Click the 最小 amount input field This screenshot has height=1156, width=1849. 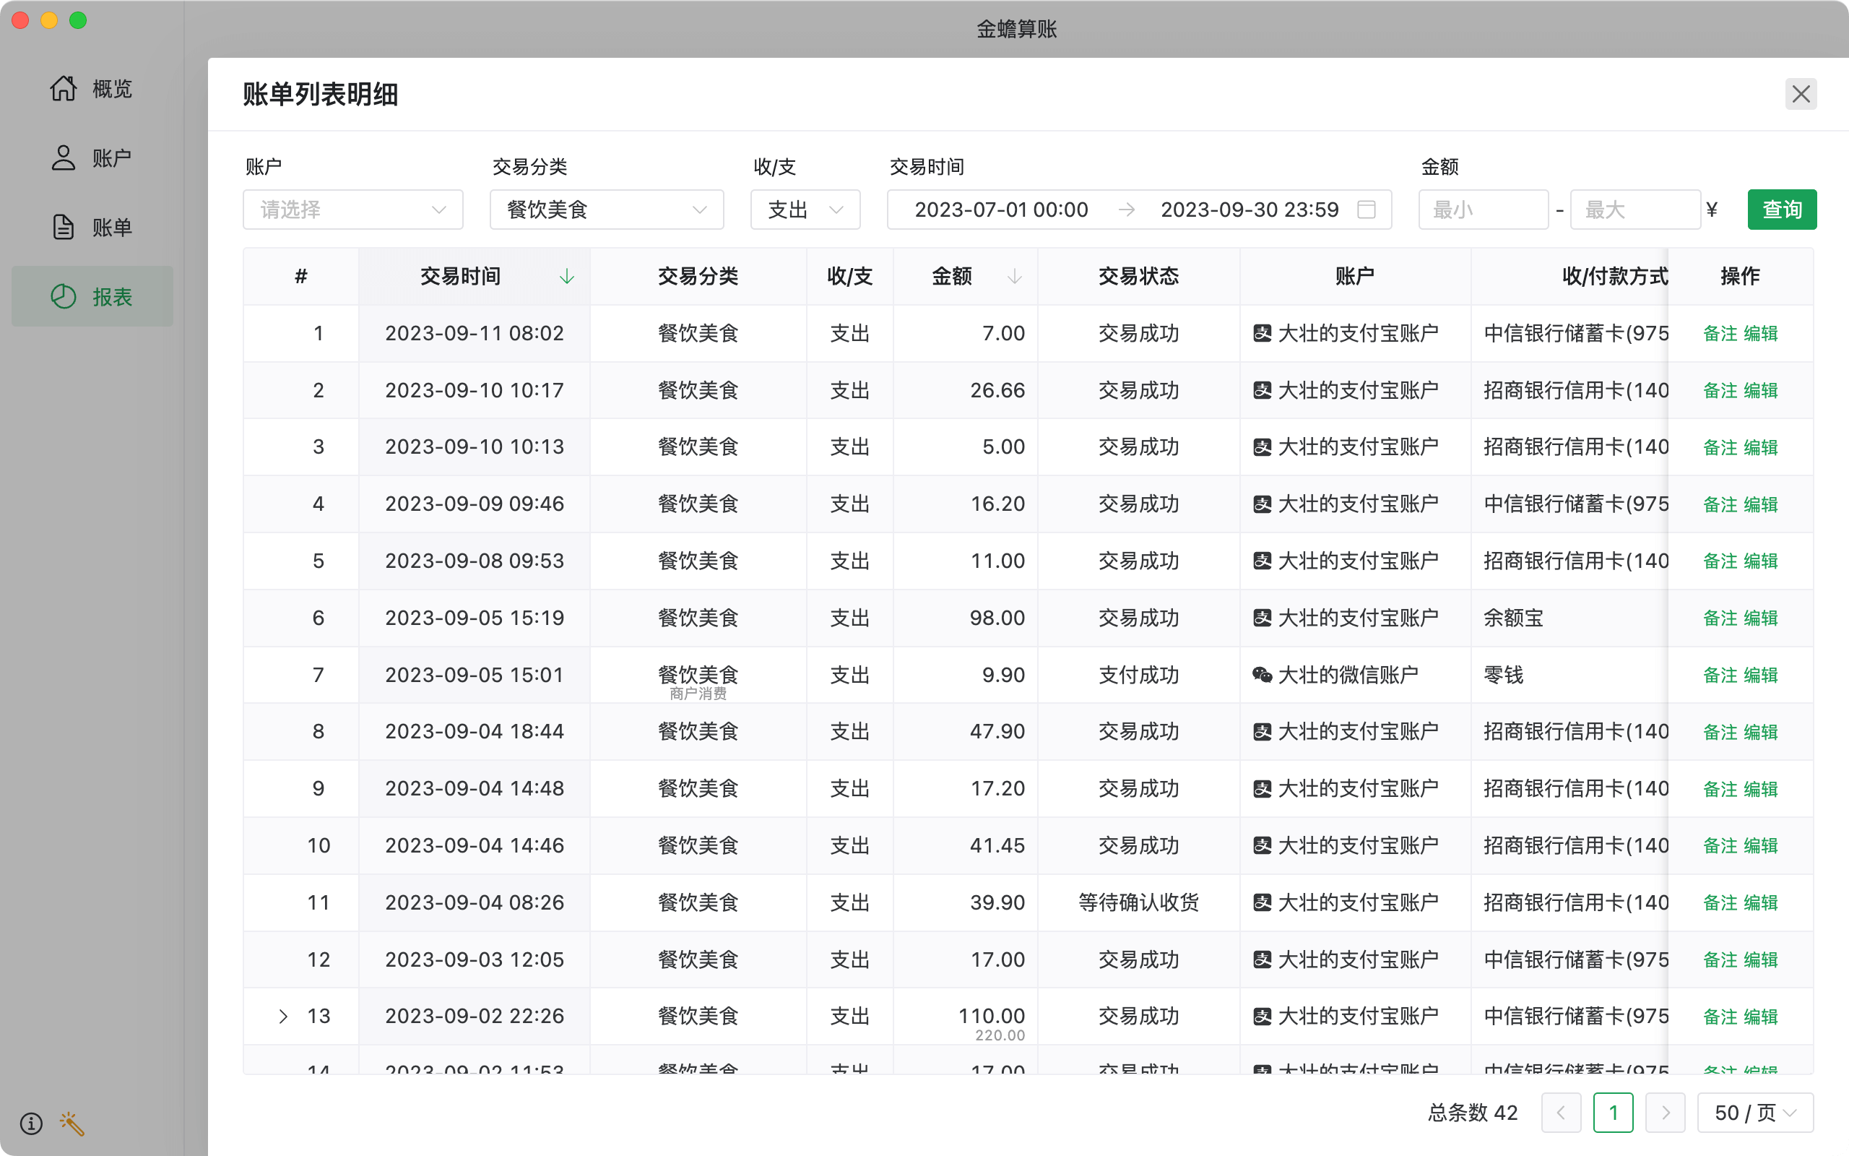click(x=1482, y=210)
